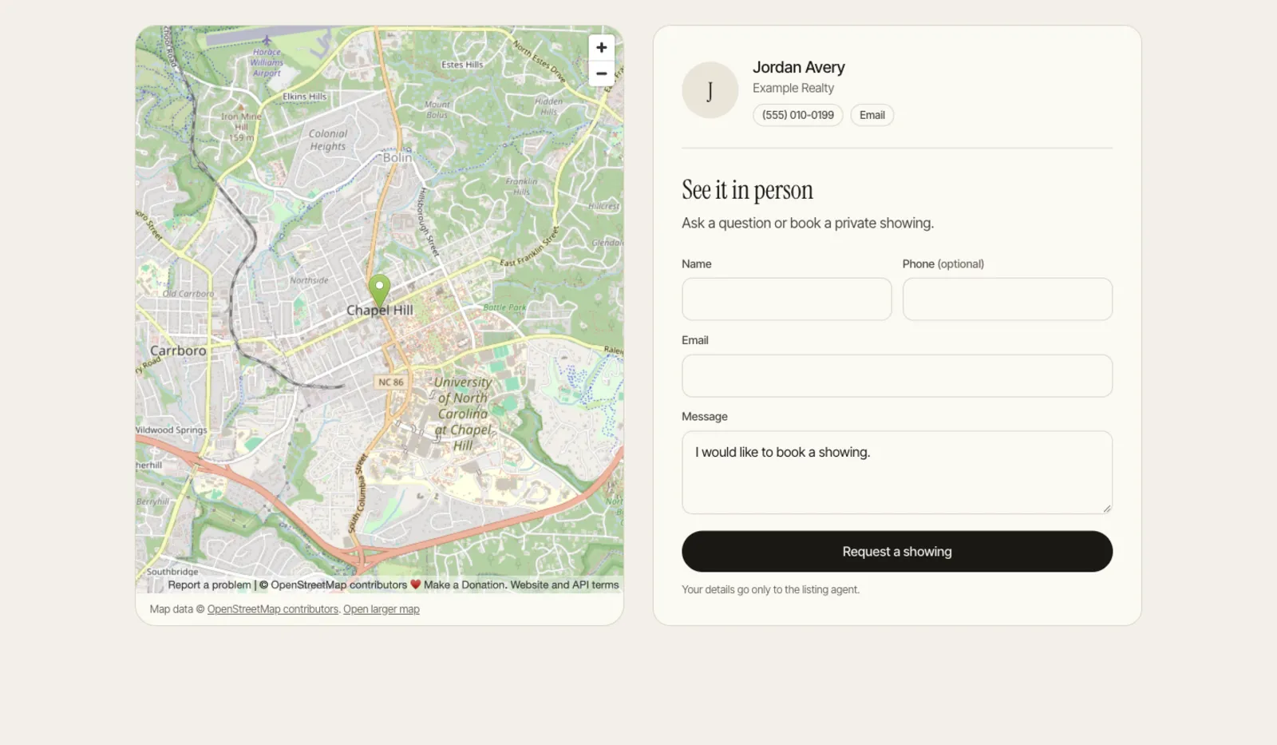
Task: Click the Franklin Hills map label
Action: (x=522, y=187)
